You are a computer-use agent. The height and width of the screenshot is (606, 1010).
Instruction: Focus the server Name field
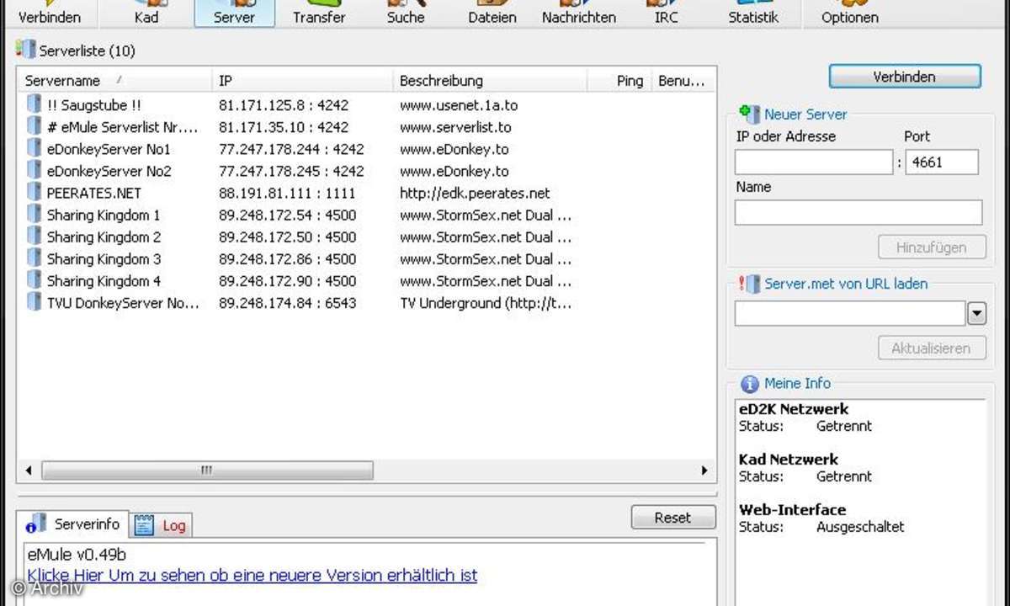click(x=858, y=212)
